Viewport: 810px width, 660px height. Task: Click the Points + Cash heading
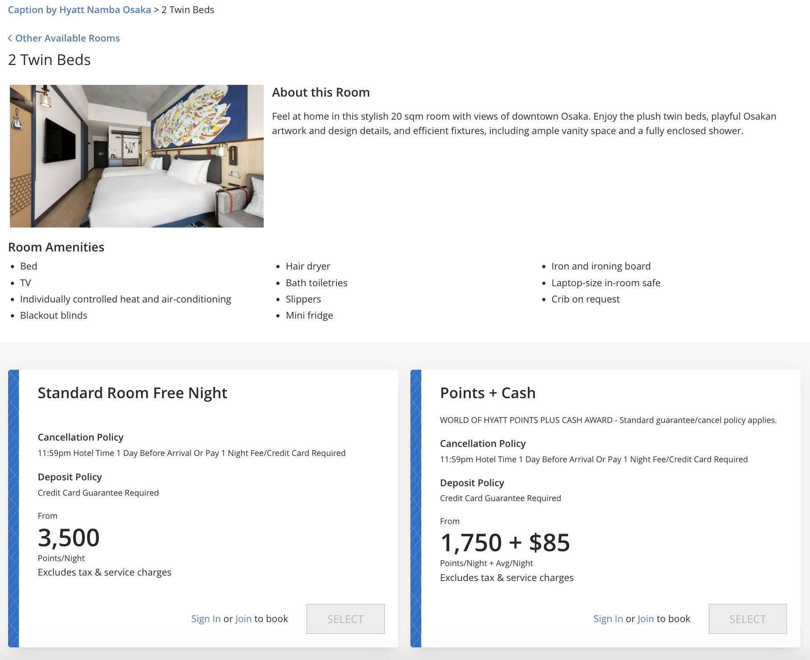click(488, 393)
